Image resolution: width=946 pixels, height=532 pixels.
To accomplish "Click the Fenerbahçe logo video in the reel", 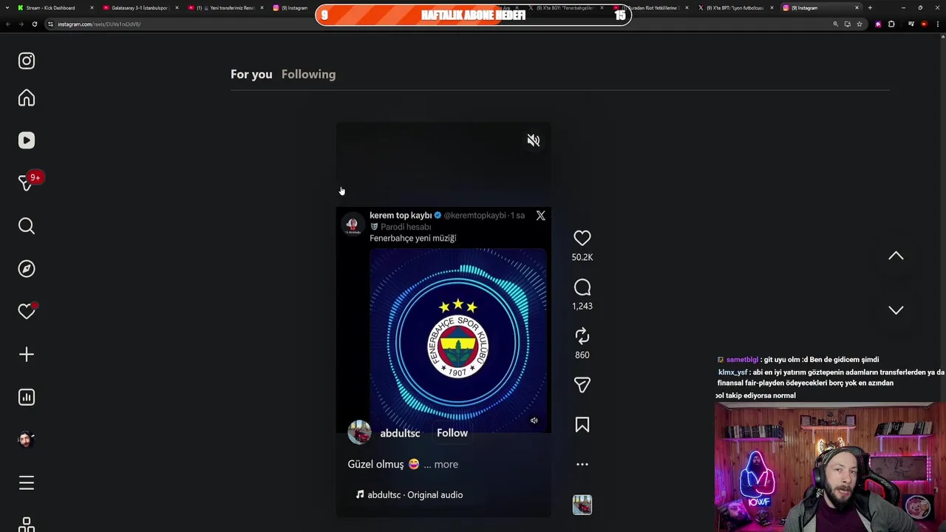I will pyautogui.click(x=458, y=341).
